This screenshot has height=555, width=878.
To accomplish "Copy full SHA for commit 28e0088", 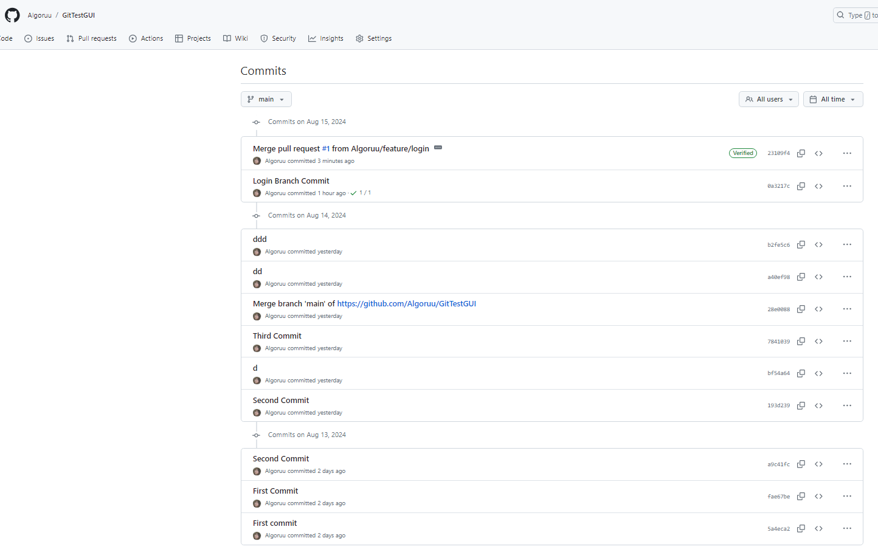I will pyautogui.click(x=801, y=309).
